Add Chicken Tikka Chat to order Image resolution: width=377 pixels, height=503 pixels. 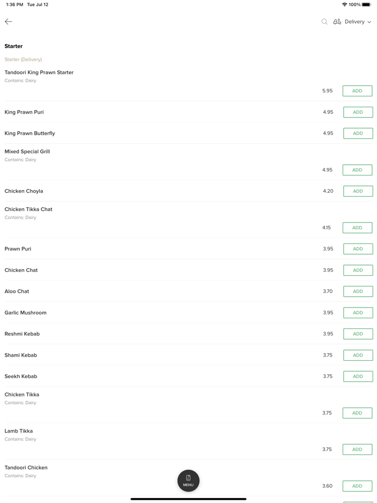(x=357, y=228)
